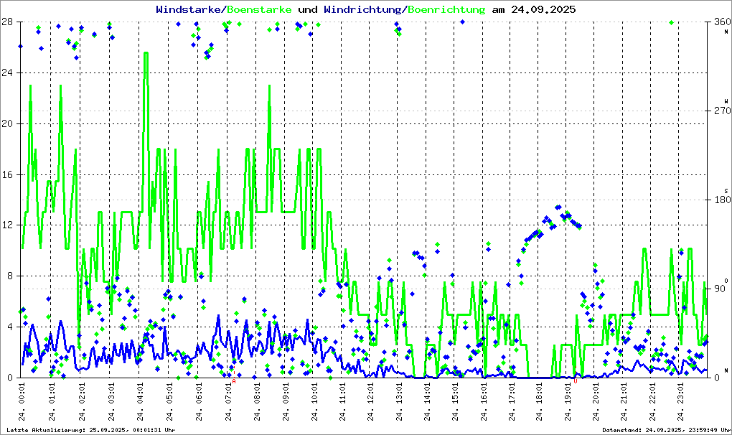Viewport: 732px width, 435px height.
Task: Click the green Boenstarke title word
Action: (x=259, y=9)
